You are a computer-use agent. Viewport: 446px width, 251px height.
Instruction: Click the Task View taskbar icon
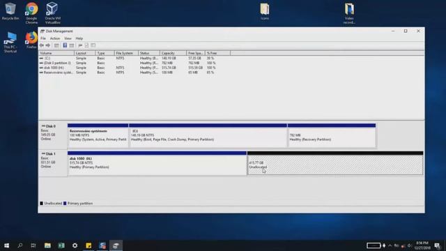[33, 245]
